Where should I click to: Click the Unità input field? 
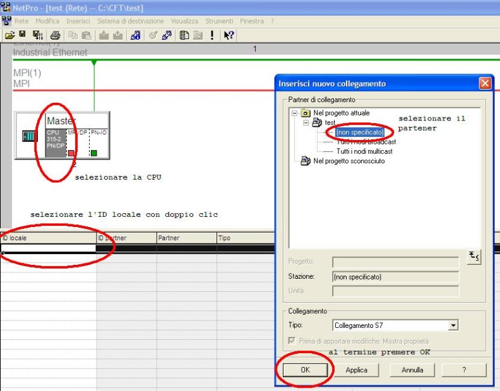tap(395, 291)
